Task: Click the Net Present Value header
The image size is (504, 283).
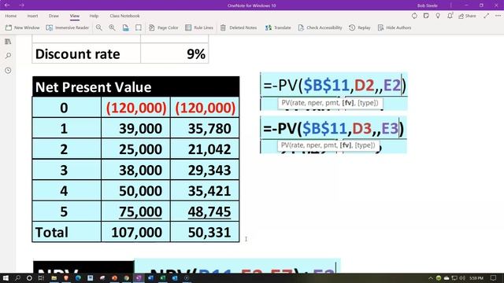Action: tap(135, 86)
